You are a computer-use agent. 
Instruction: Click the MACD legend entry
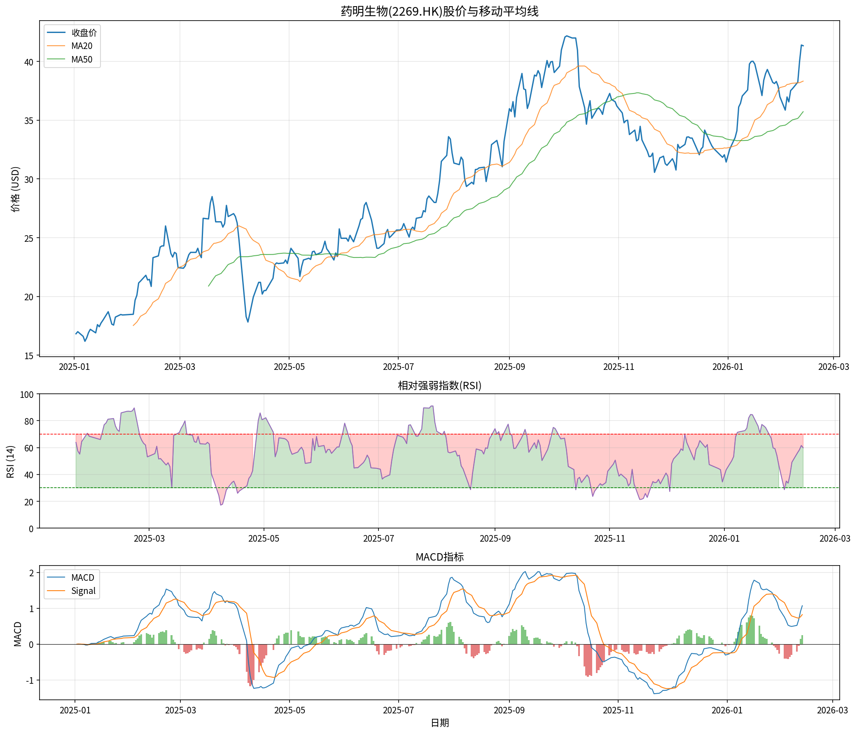[82, 577]
